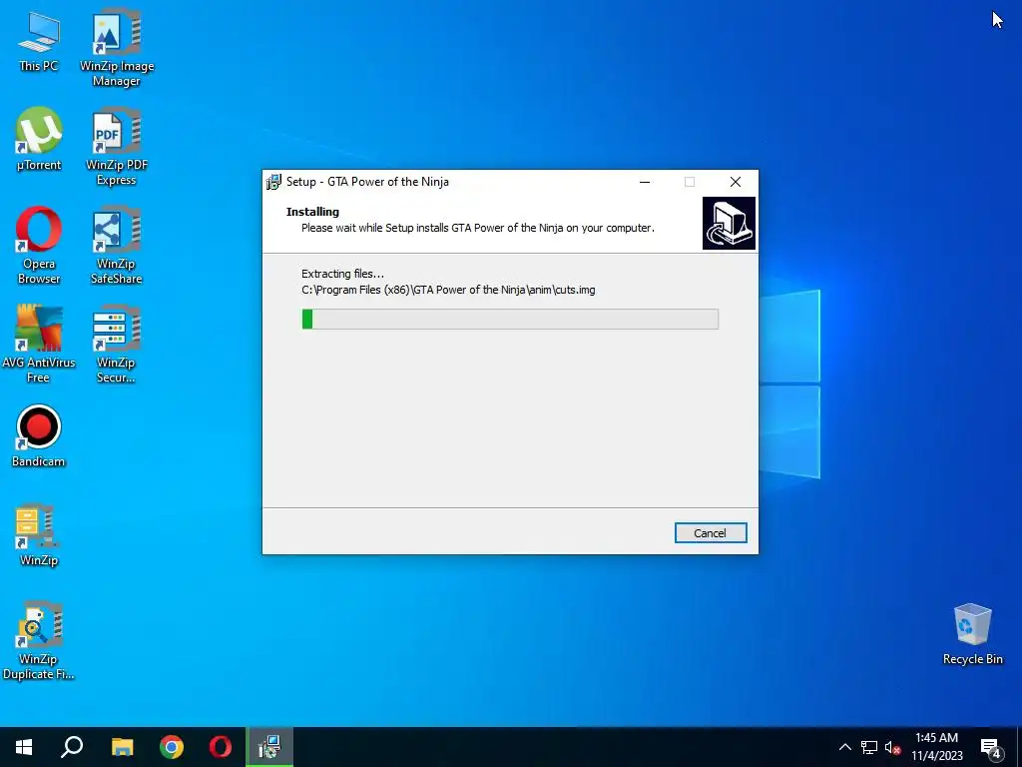Select the Recycle Bin icon

pos(972,634)
